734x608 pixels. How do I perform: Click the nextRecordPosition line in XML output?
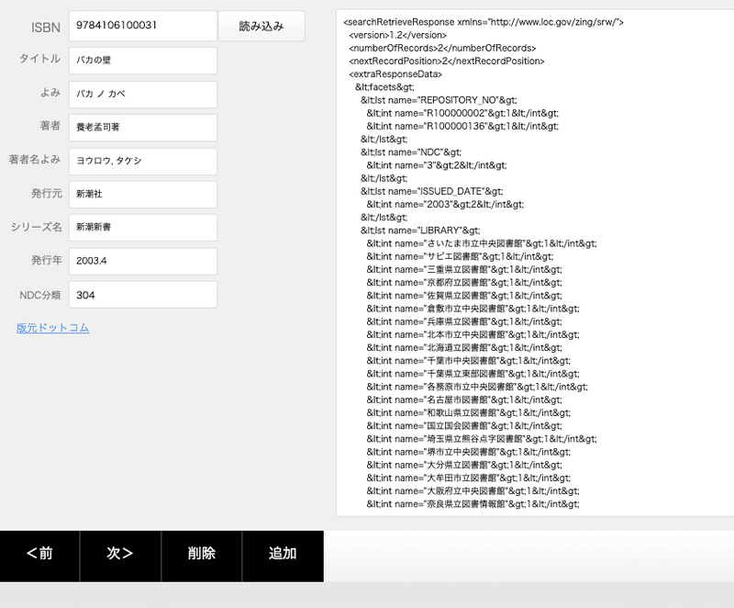[447, 61]
